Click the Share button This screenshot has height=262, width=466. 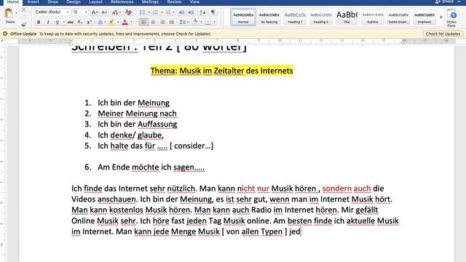[x=444, y=1]
